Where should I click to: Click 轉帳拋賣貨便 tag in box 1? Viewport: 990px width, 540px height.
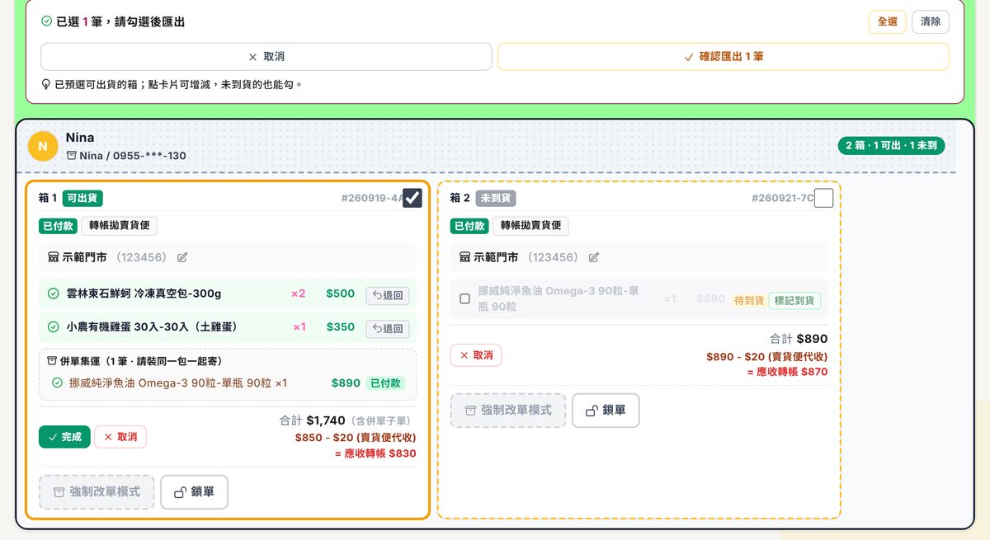coord(119,226)
